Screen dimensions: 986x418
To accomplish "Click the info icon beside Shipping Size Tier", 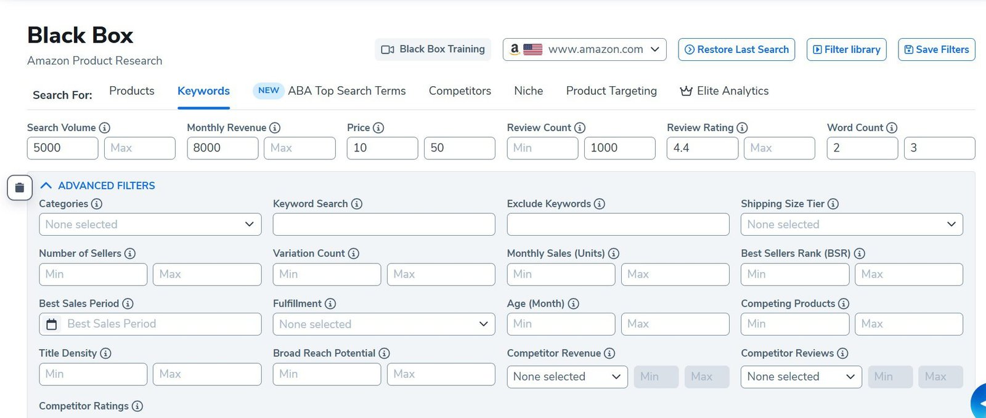I will coord(833,204).
